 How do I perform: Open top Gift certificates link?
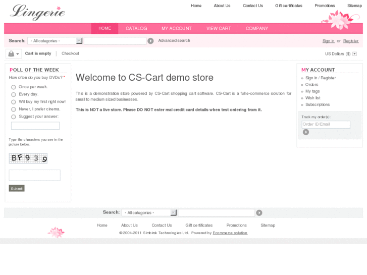click(x=289, y=6)
